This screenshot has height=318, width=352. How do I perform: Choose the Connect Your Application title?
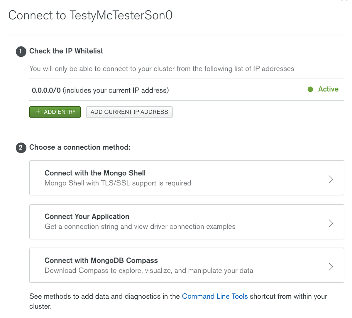87,217
